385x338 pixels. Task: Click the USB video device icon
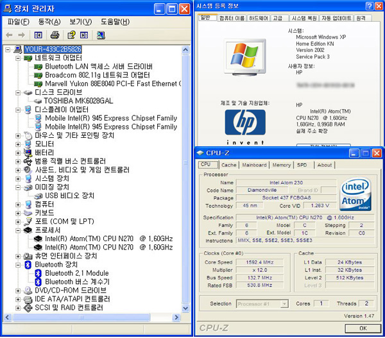(38, 196)
